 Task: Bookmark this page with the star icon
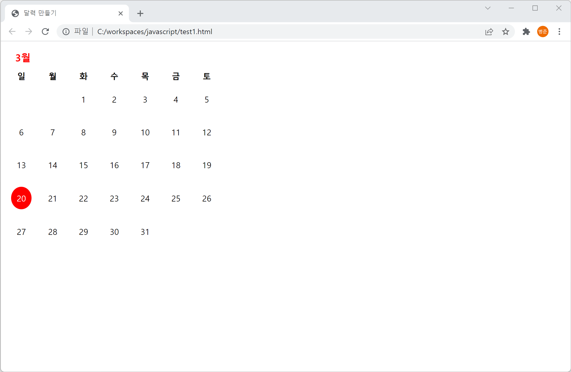click(505, 32)
